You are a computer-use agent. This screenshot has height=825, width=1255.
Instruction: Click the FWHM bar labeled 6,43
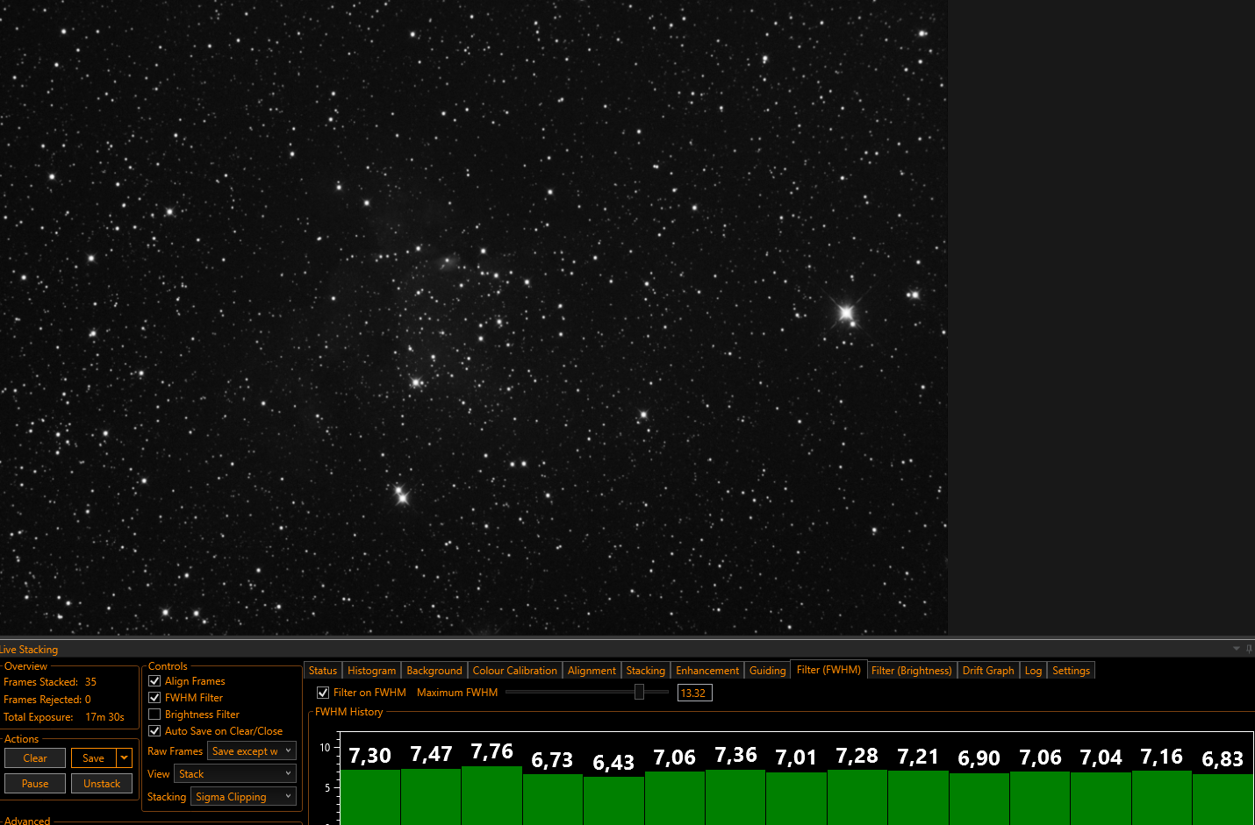pos(613,800)
